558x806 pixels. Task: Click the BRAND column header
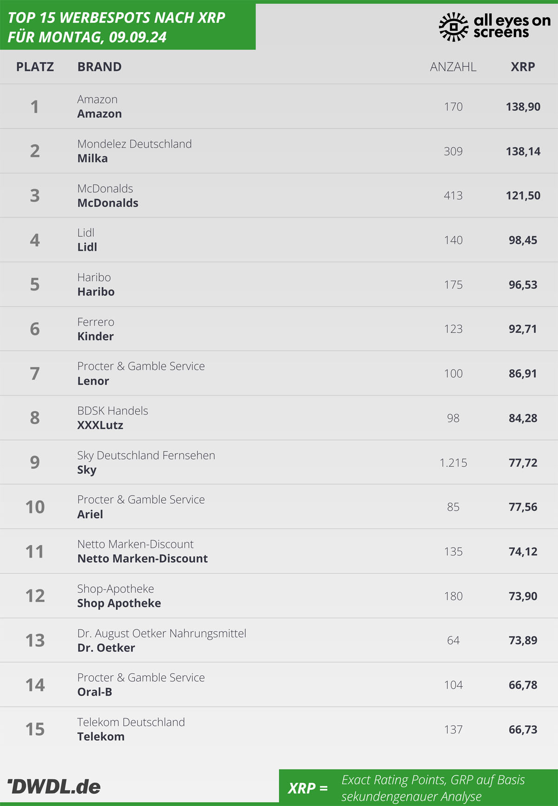click(100, 66)
